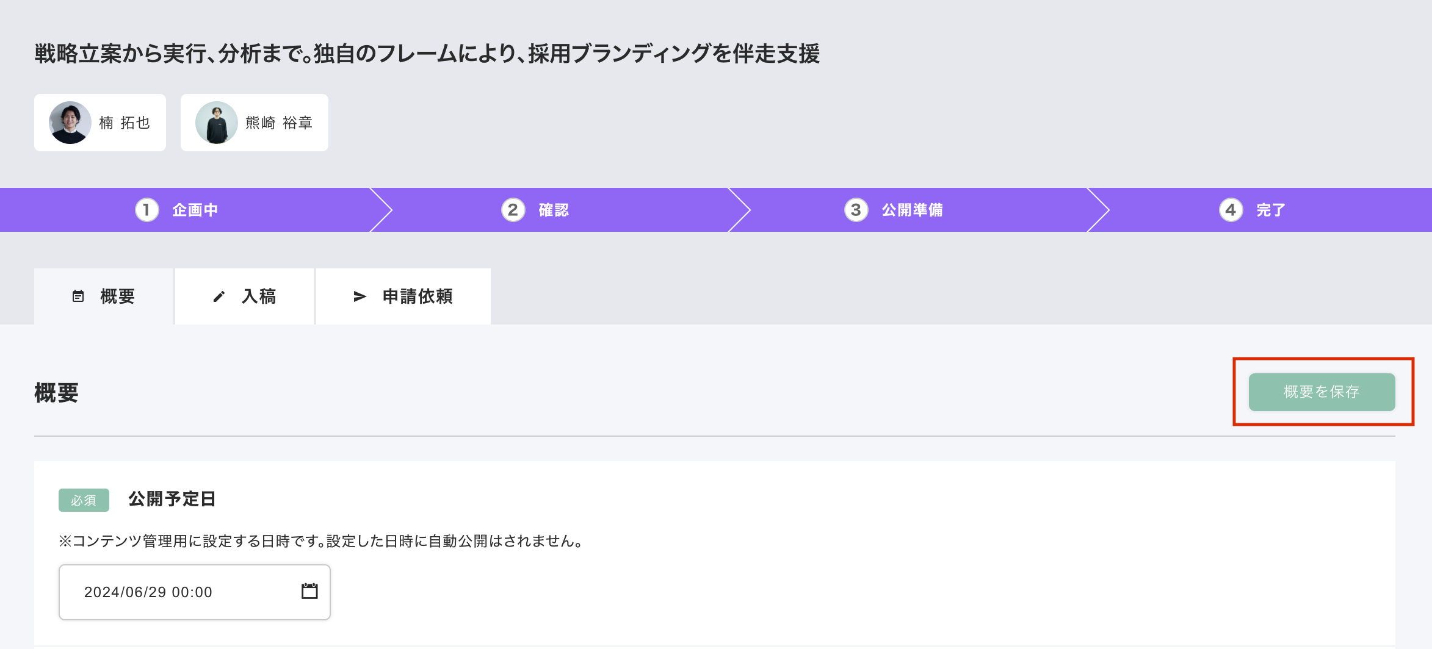This screenshot has height=649, width=1432.
Task: Click 熊崎 裕章 avatar photo
Action: (217, 123)
